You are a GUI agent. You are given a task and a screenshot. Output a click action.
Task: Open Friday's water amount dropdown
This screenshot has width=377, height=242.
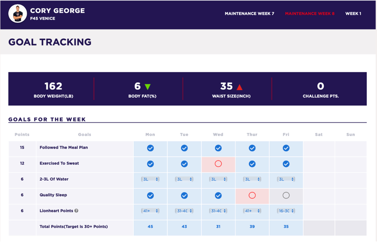[x=286, y=179]
